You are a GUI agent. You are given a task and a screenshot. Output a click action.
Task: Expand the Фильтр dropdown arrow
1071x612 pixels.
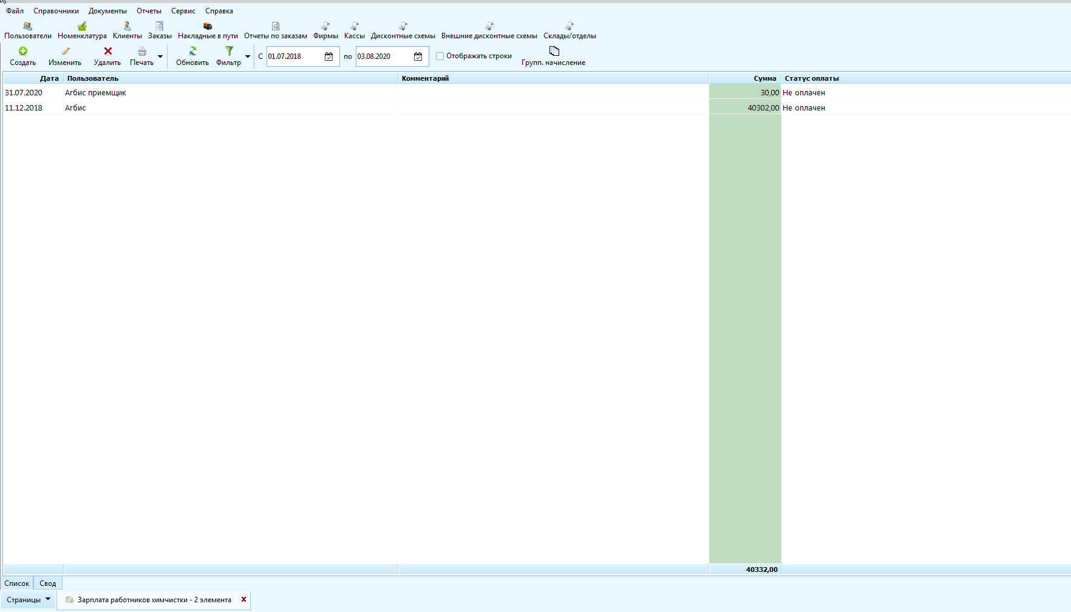(x=248, y=56)
